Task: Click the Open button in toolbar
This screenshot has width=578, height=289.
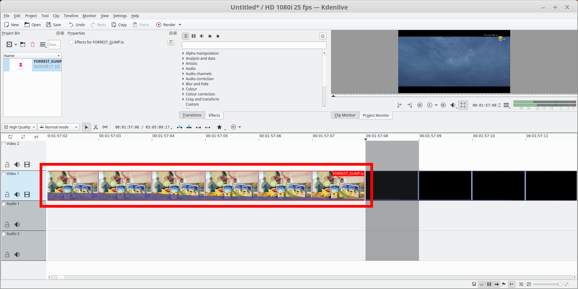Action: coord(33,25)
